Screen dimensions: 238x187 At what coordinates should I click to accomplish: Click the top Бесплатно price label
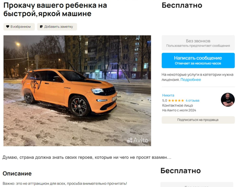[x=182, y=5]
